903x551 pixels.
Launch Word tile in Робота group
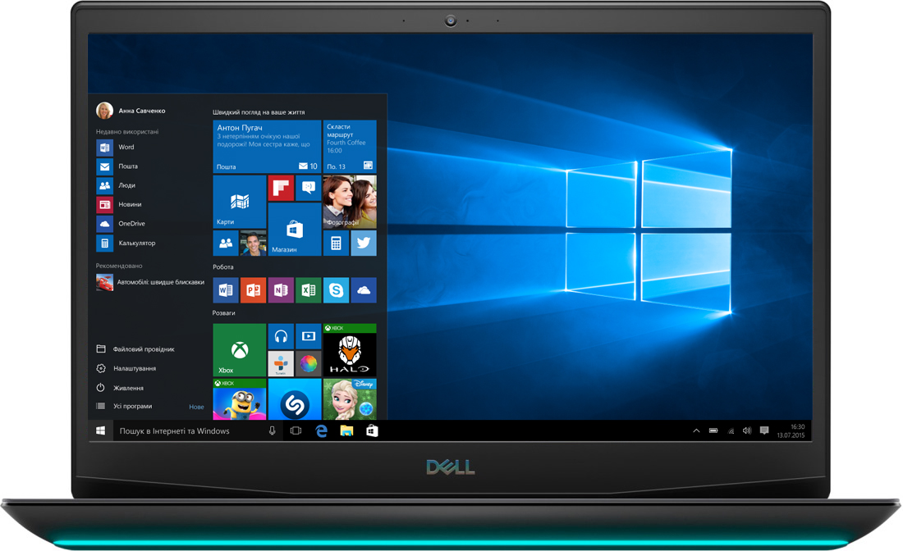pos(226,290)
